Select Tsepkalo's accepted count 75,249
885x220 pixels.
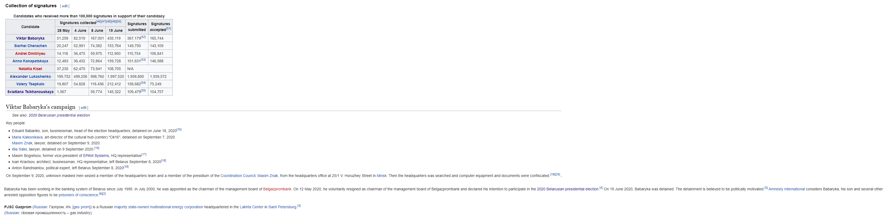tap(160, 84)
